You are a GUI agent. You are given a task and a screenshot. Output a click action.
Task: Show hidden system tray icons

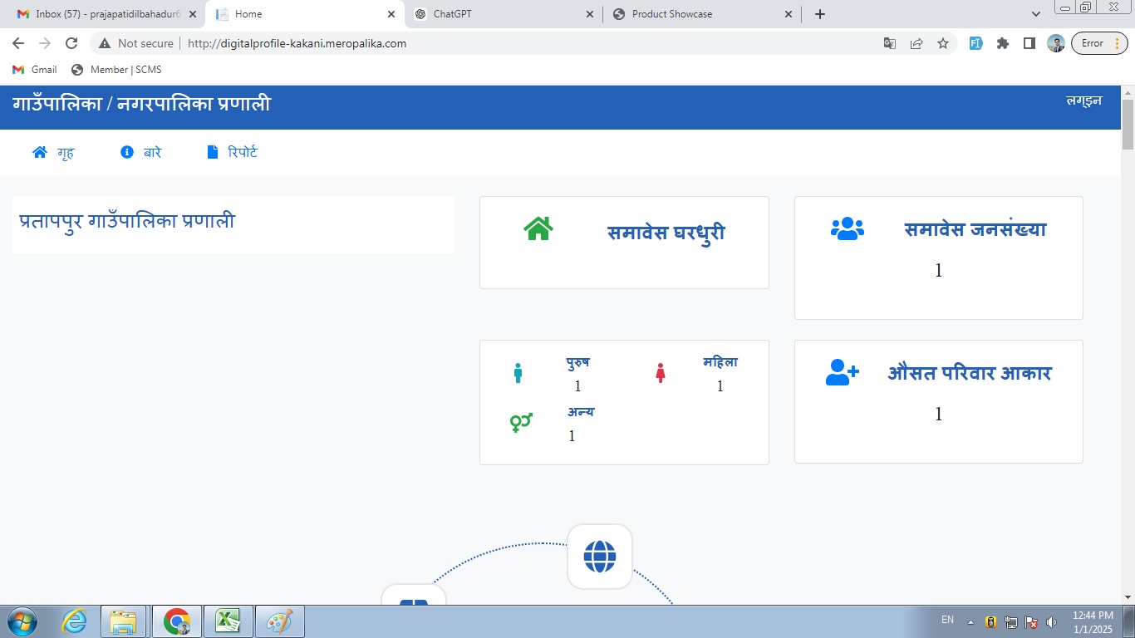click(970, 621)
